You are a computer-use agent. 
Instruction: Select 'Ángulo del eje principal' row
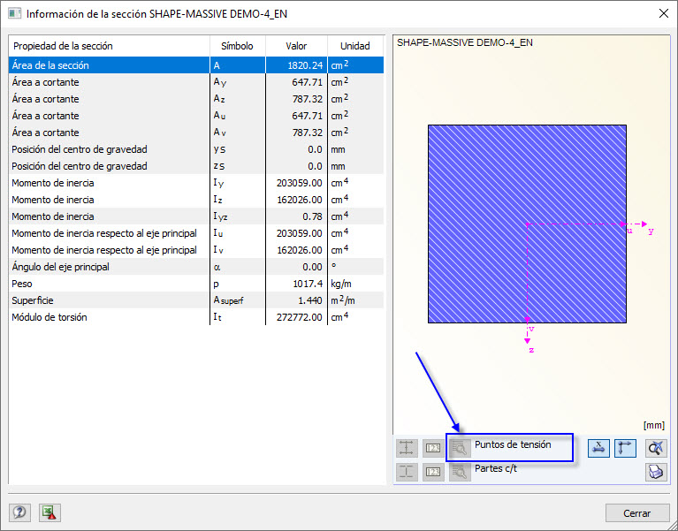(196, 267)
